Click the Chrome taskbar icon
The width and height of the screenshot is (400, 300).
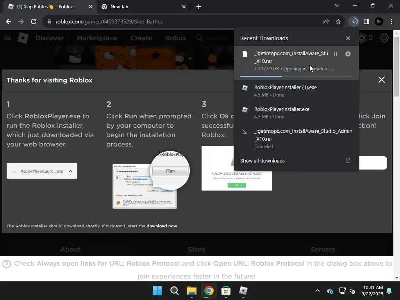[x=209, y=291]
